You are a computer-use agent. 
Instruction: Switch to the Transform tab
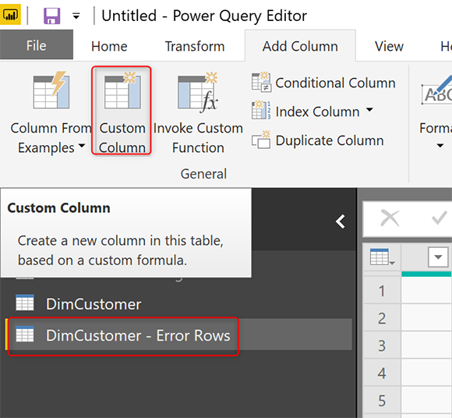coord(195,46)
